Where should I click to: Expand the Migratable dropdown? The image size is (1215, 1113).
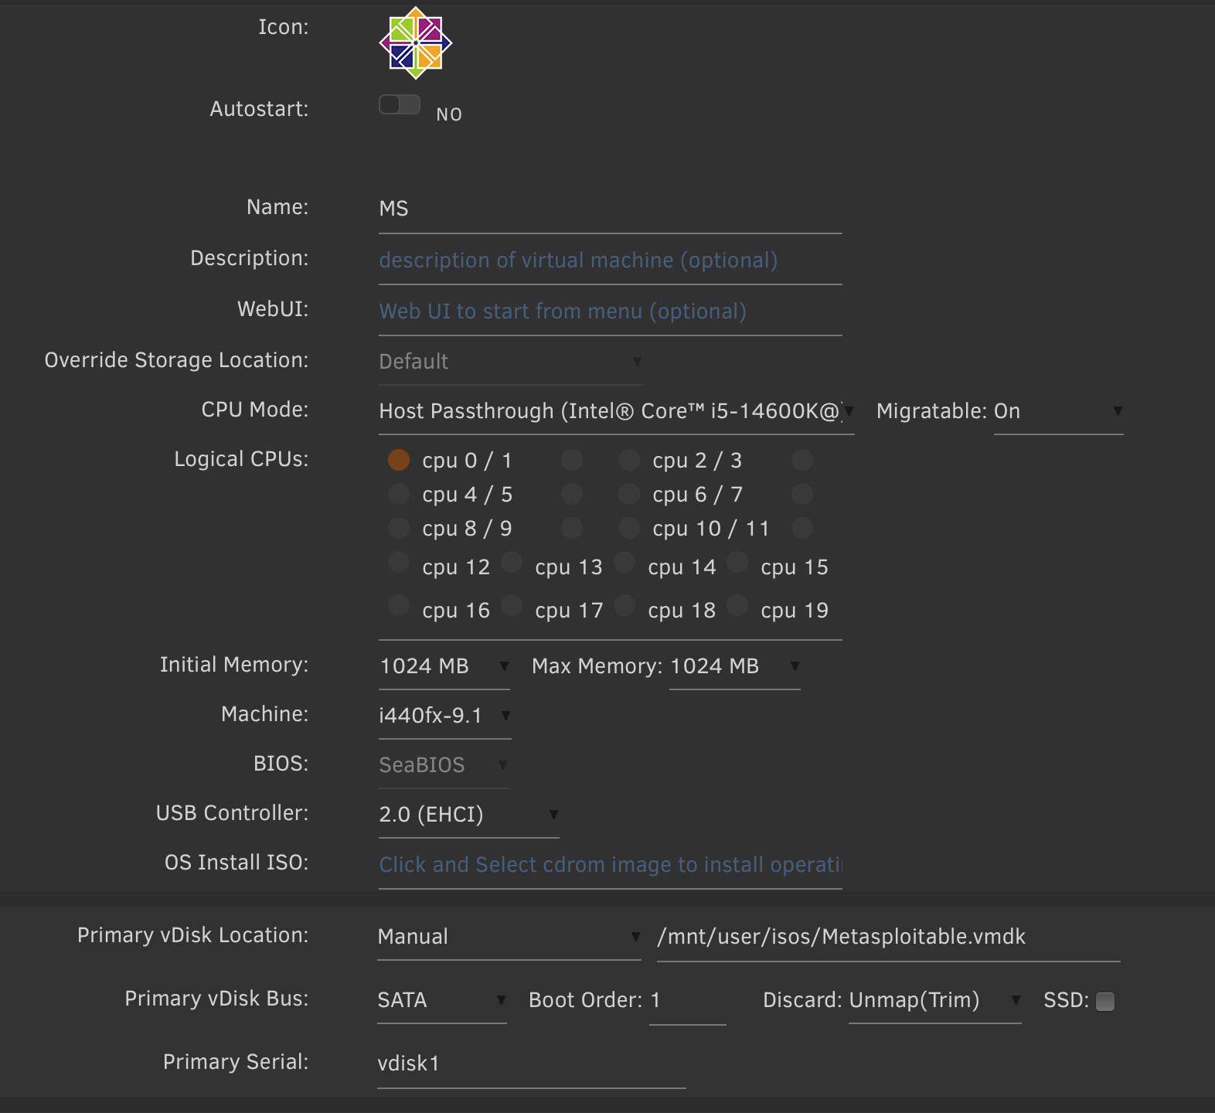[x=1057, y=411]
